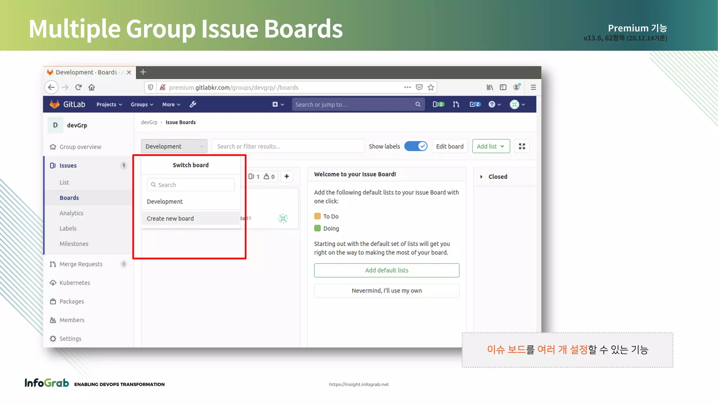Open assigned issues icon in navbar

[438, 105]
